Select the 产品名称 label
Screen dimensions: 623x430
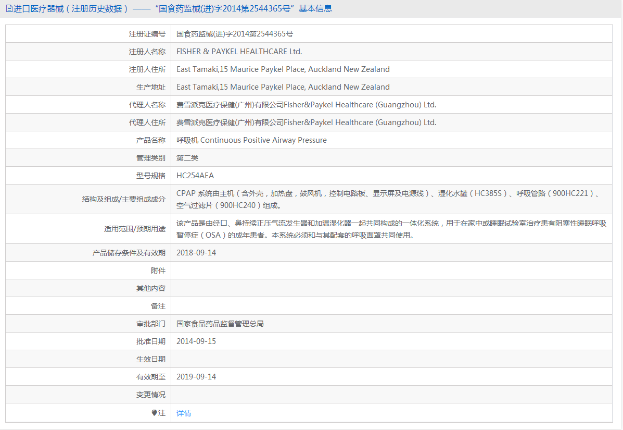pyautogui.click(x=150, y=140)
